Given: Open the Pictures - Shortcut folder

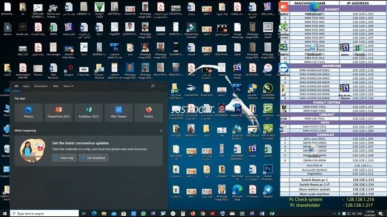Looking at the screenshot, I should (x=99, y=71).
